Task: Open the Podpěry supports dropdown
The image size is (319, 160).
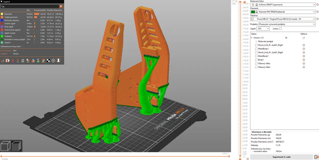Action: pyautogui.click(x=287, y=24)
